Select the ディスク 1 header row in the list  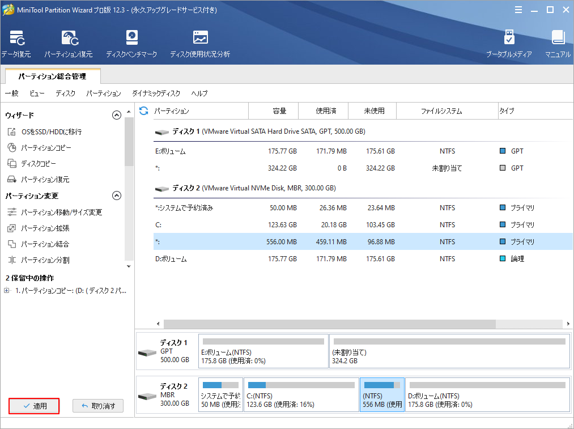click(363, 131)
